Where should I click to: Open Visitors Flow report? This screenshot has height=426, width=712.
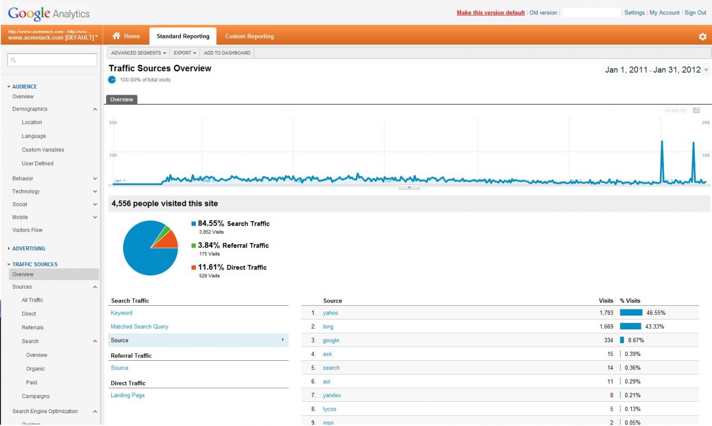pyautogui.click(x=27, y=230)
